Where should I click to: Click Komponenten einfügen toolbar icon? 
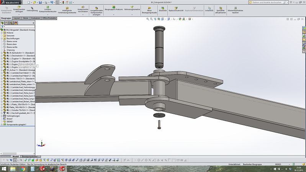19,7
